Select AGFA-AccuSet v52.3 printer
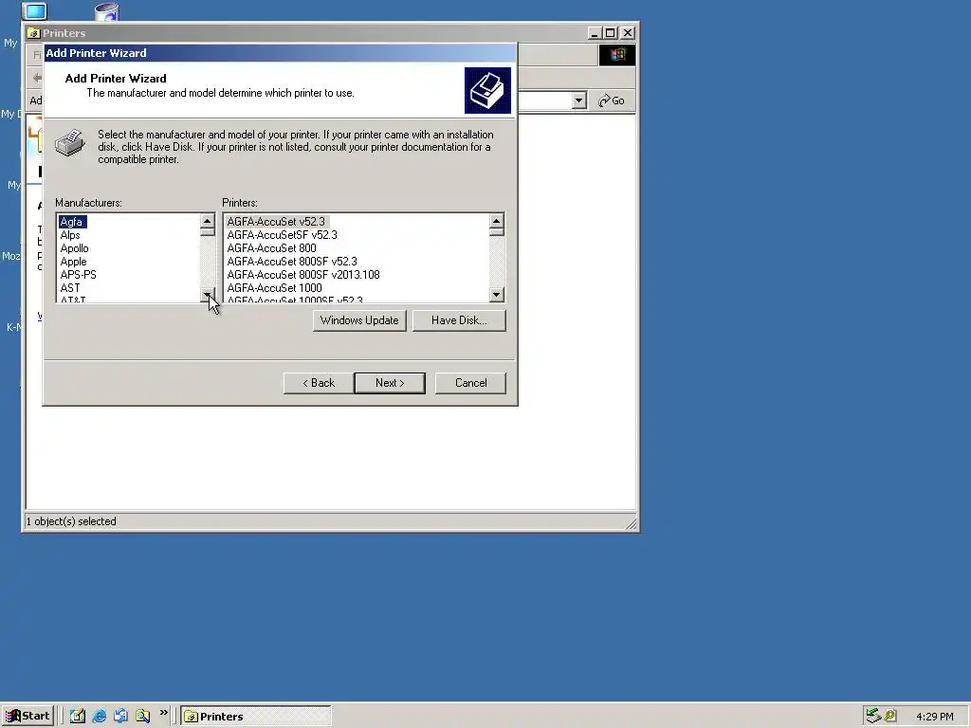 tap(276, 222)
